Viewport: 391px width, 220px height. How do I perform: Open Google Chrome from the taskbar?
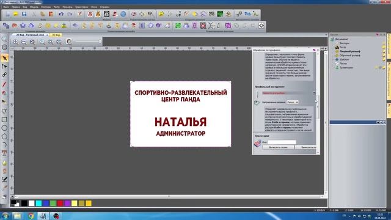coord(31,216)
